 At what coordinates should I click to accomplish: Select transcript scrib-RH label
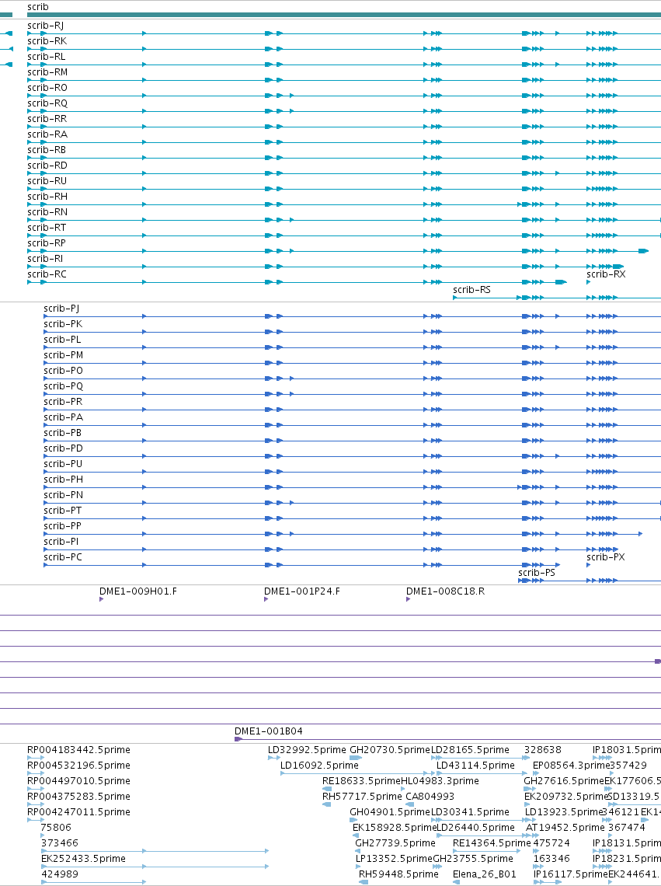click(x=47, y=196)
